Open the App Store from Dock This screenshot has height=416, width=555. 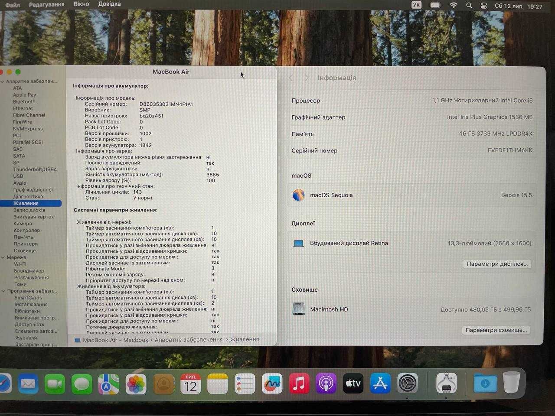(x=380, y=383)
